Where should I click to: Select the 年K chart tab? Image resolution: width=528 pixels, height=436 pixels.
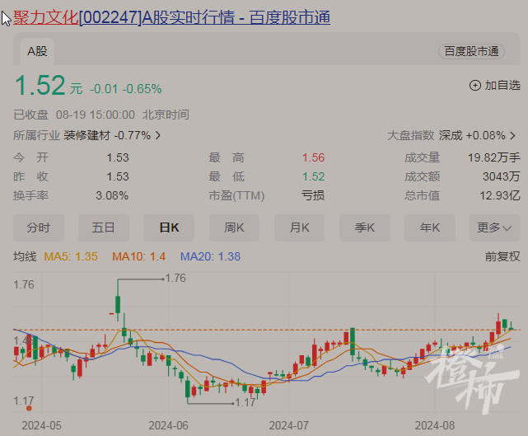click(x=430, y=227)
